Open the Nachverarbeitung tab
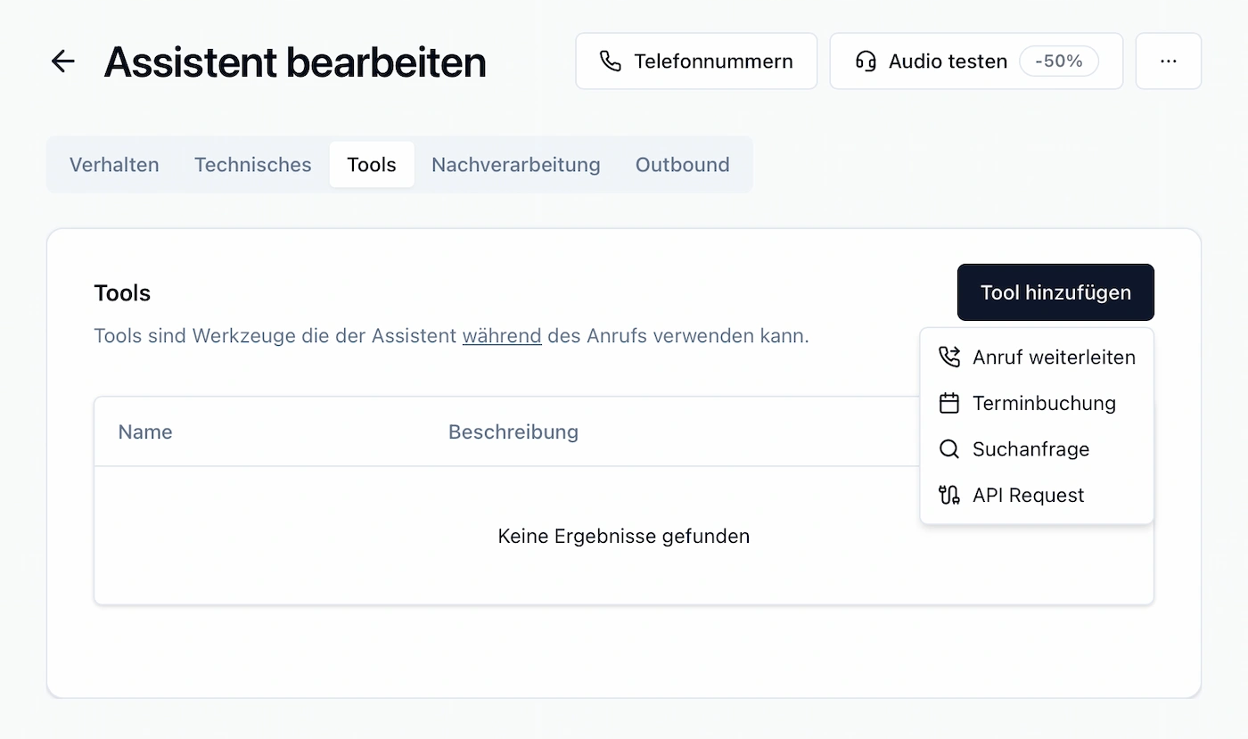The image size is (1248, 739). (515, 164)
